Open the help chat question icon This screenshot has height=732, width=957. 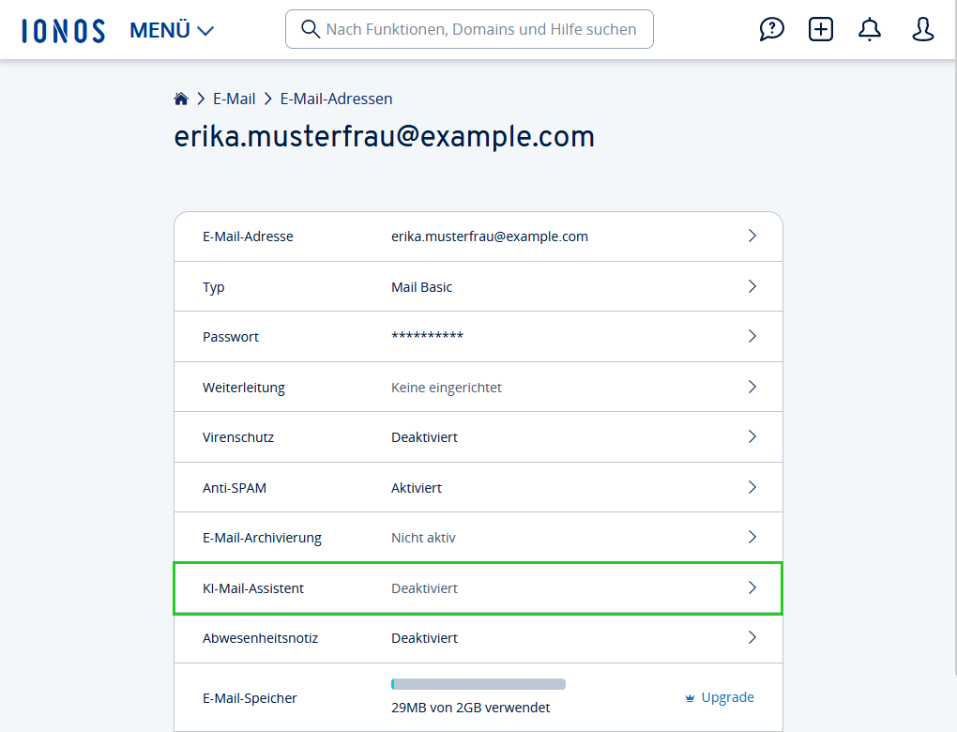click(x=771, y=29)
